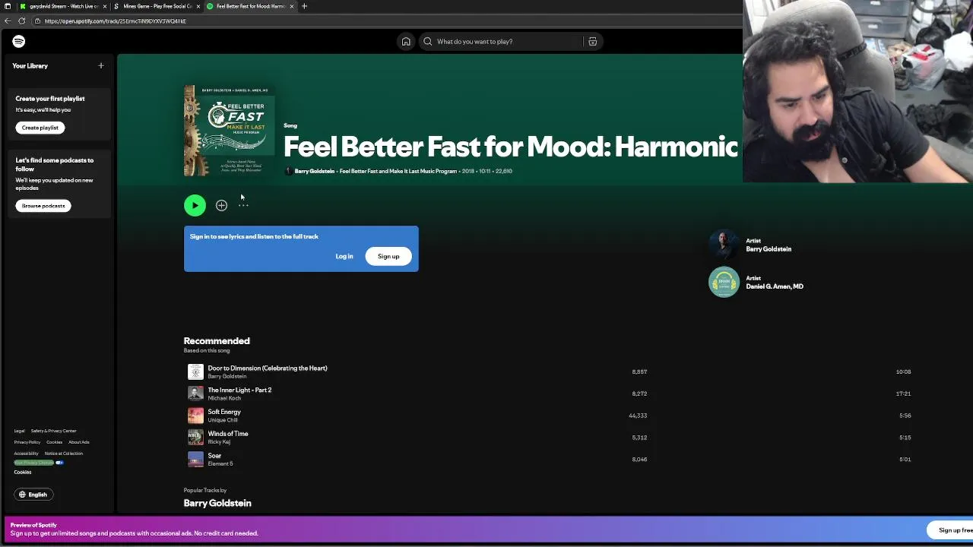
Task: Close the garydavid Stream tab
Action: 105,6
